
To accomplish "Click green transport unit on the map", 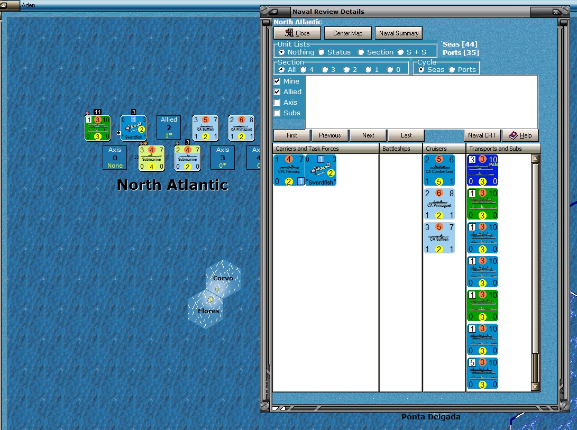I will coord(97,128).
